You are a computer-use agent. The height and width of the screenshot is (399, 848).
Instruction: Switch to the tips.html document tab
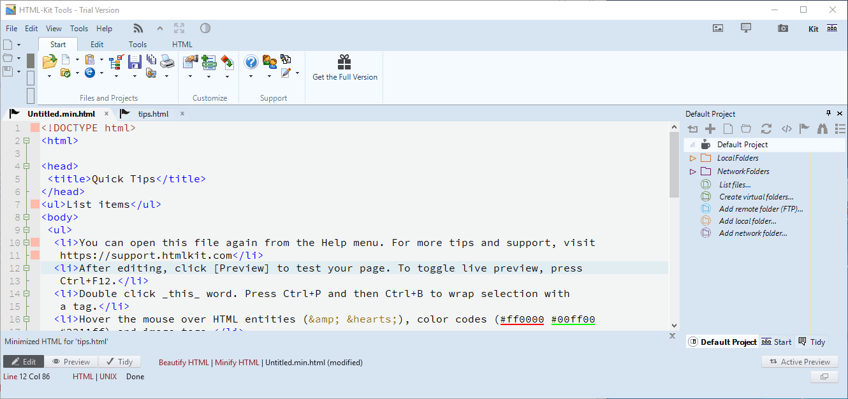pyautogui.click(x=153, y=114)
